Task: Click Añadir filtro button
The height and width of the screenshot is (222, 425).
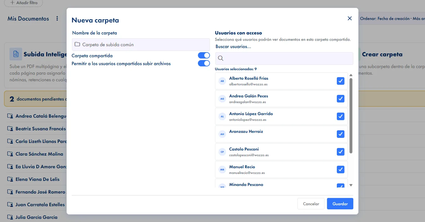Action: (23, 3)
